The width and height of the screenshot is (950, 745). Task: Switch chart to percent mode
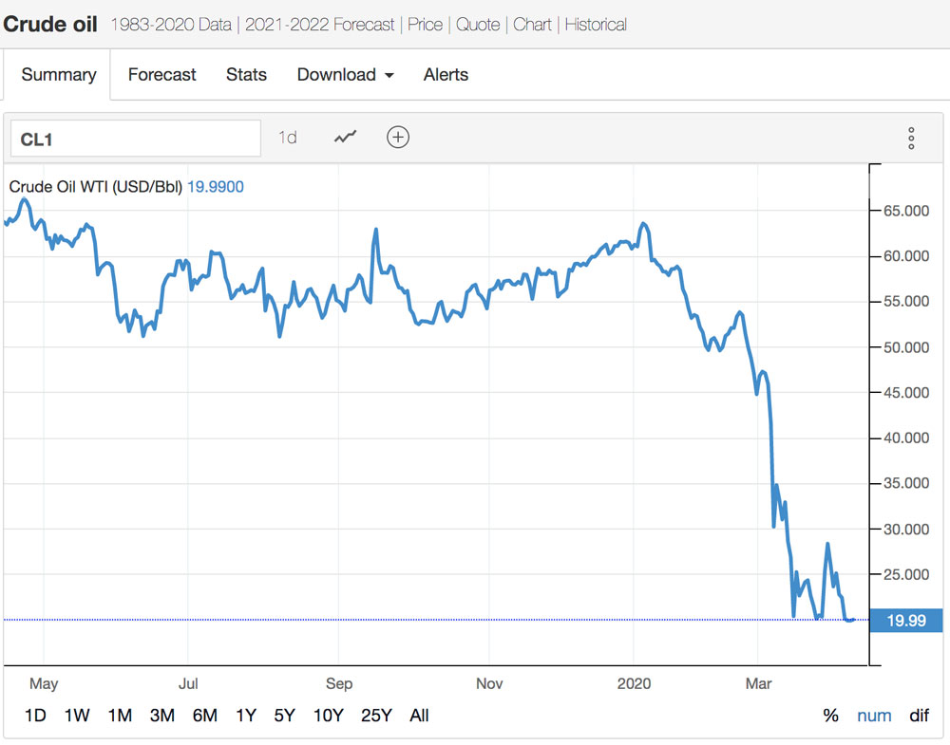tap(830, 716)
